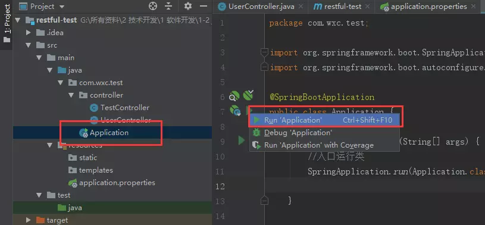Collapse the com.wxc.test package
This screenshot has height=225, width=485.
[x=61, y=83]
